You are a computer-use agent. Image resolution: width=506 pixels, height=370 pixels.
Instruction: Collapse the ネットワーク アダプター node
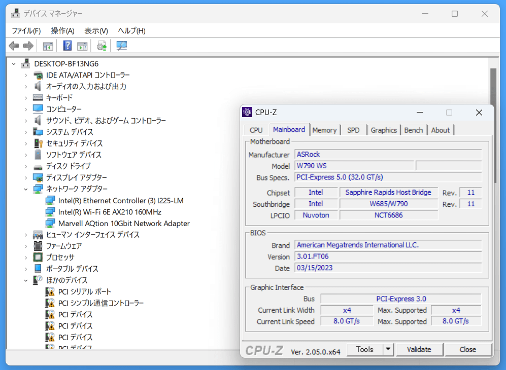tap(26, 189)
